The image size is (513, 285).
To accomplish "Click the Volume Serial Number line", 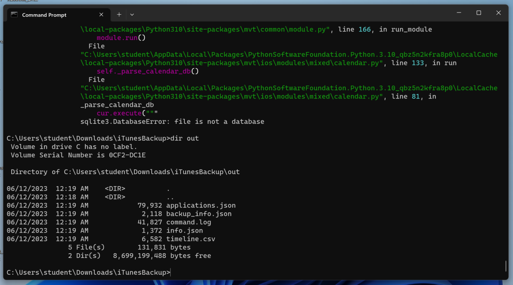I will [x=78, y=155].
